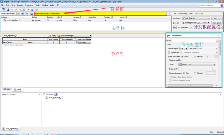
Task: Click the Search altera.com field
Action: tap(209, 6)
